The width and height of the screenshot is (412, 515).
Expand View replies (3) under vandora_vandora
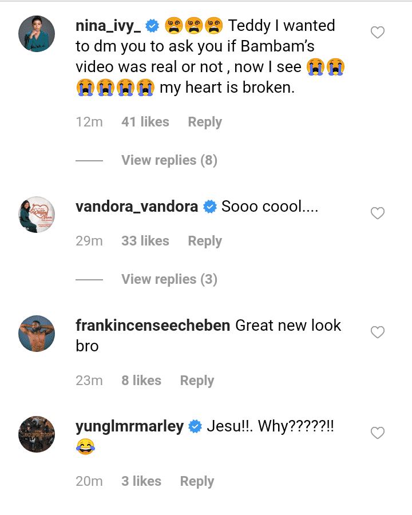169,279
